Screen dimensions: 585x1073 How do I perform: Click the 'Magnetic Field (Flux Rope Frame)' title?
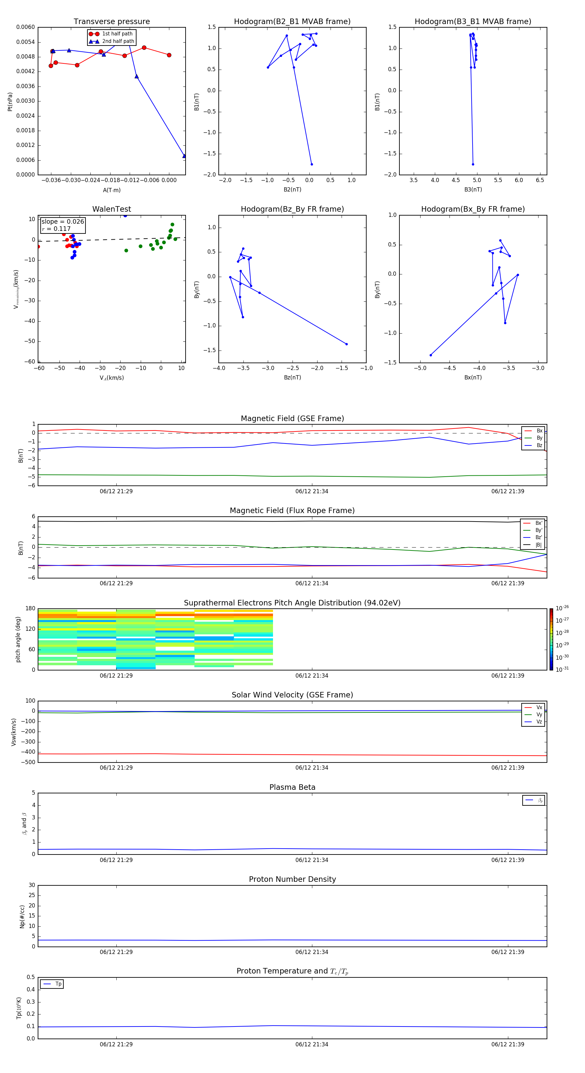(292, 511)
